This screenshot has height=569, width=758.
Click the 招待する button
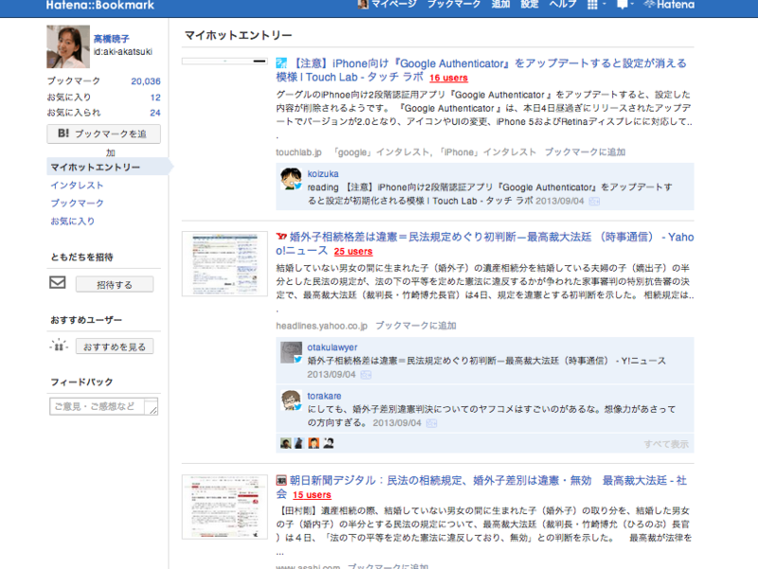[x=115, y=284]
